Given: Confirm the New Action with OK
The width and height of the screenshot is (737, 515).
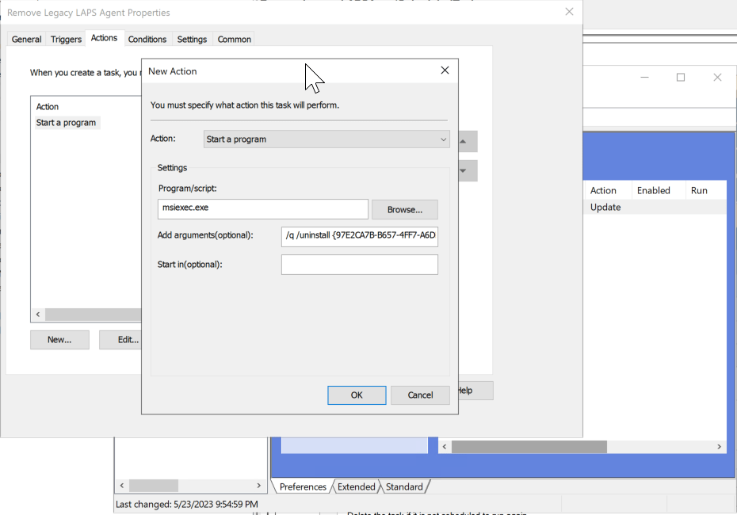Looking at the screenshot, I should click(357, 395).
